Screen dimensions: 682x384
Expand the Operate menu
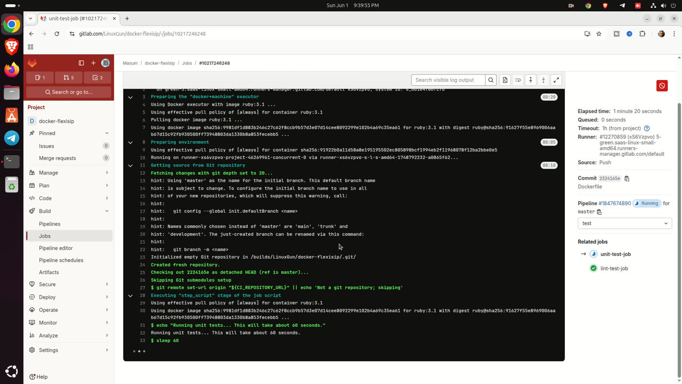69,310
